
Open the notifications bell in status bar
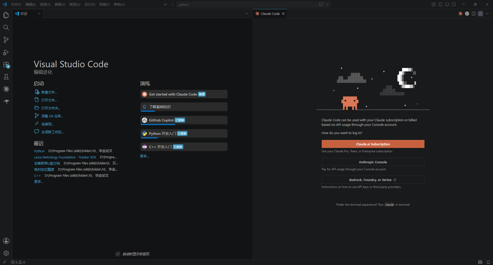pyautogui.click(x=488, y=262)
